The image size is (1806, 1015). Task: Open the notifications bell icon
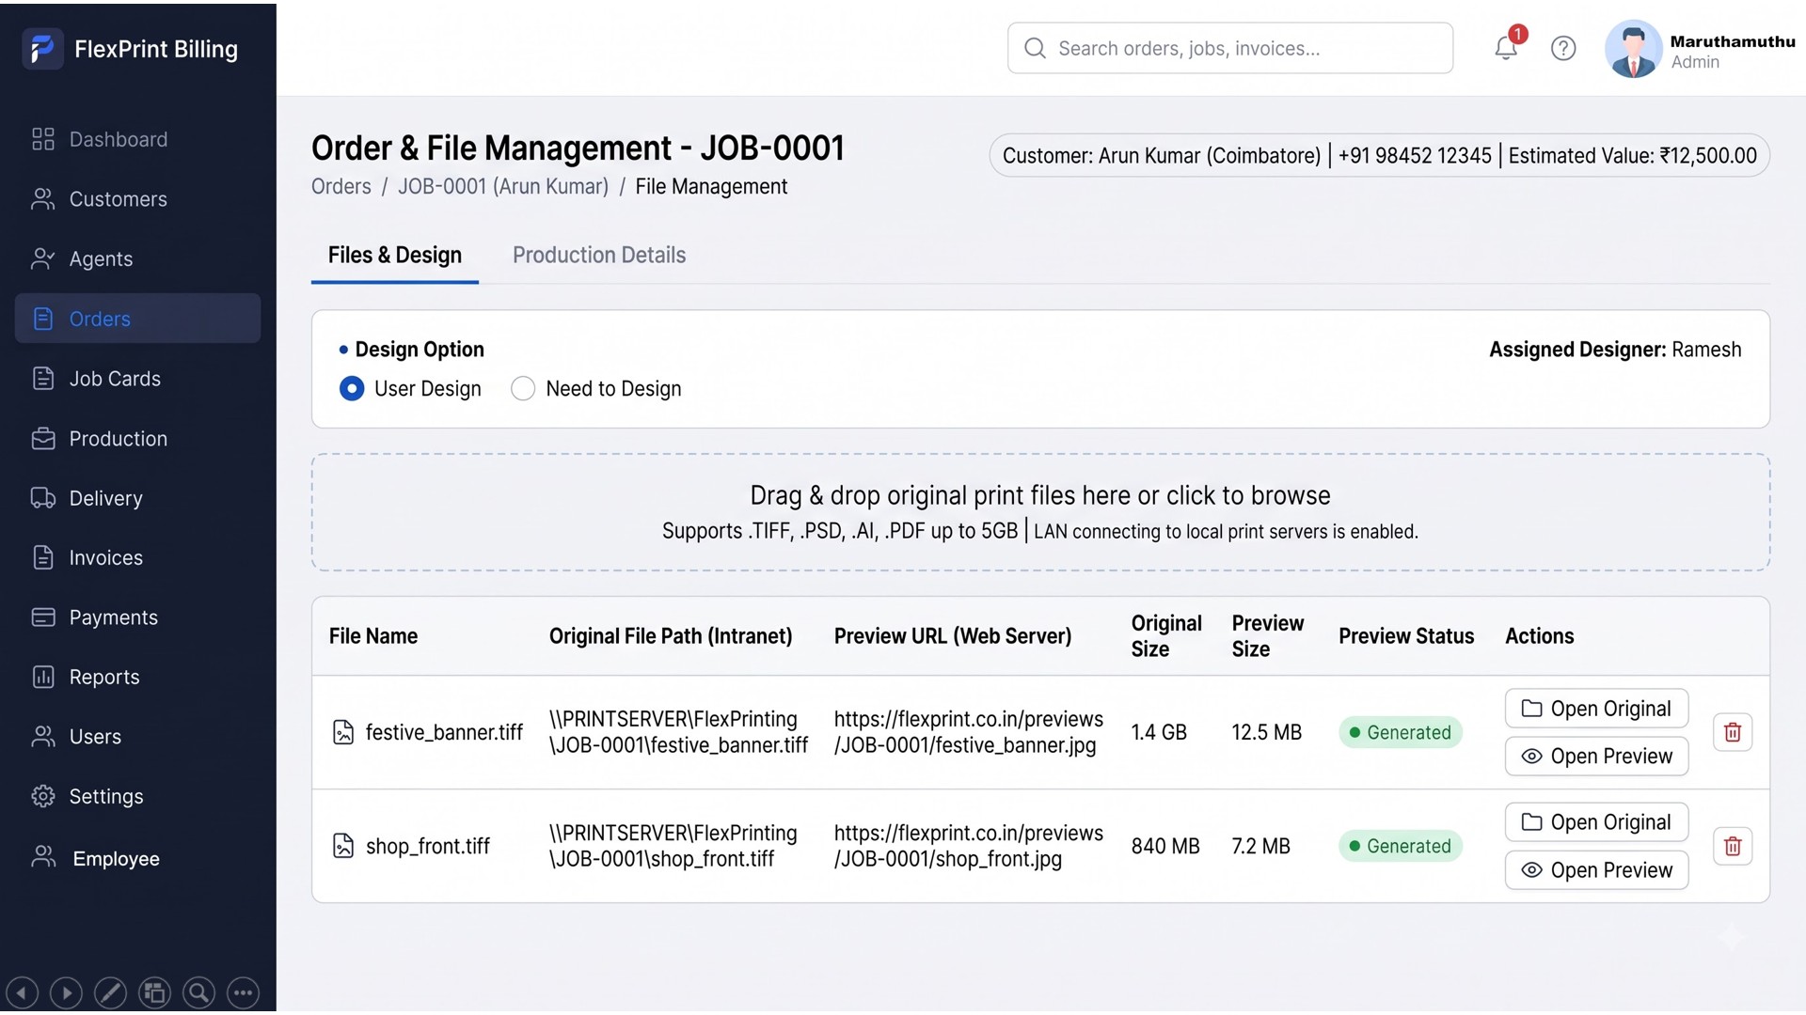pos(1506,48)
